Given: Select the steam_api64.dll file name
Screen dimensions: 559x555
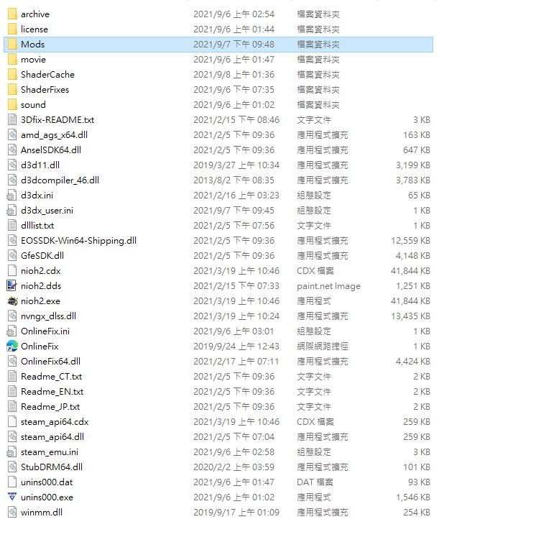Looking at the screenshot, I should pos(52,436).
